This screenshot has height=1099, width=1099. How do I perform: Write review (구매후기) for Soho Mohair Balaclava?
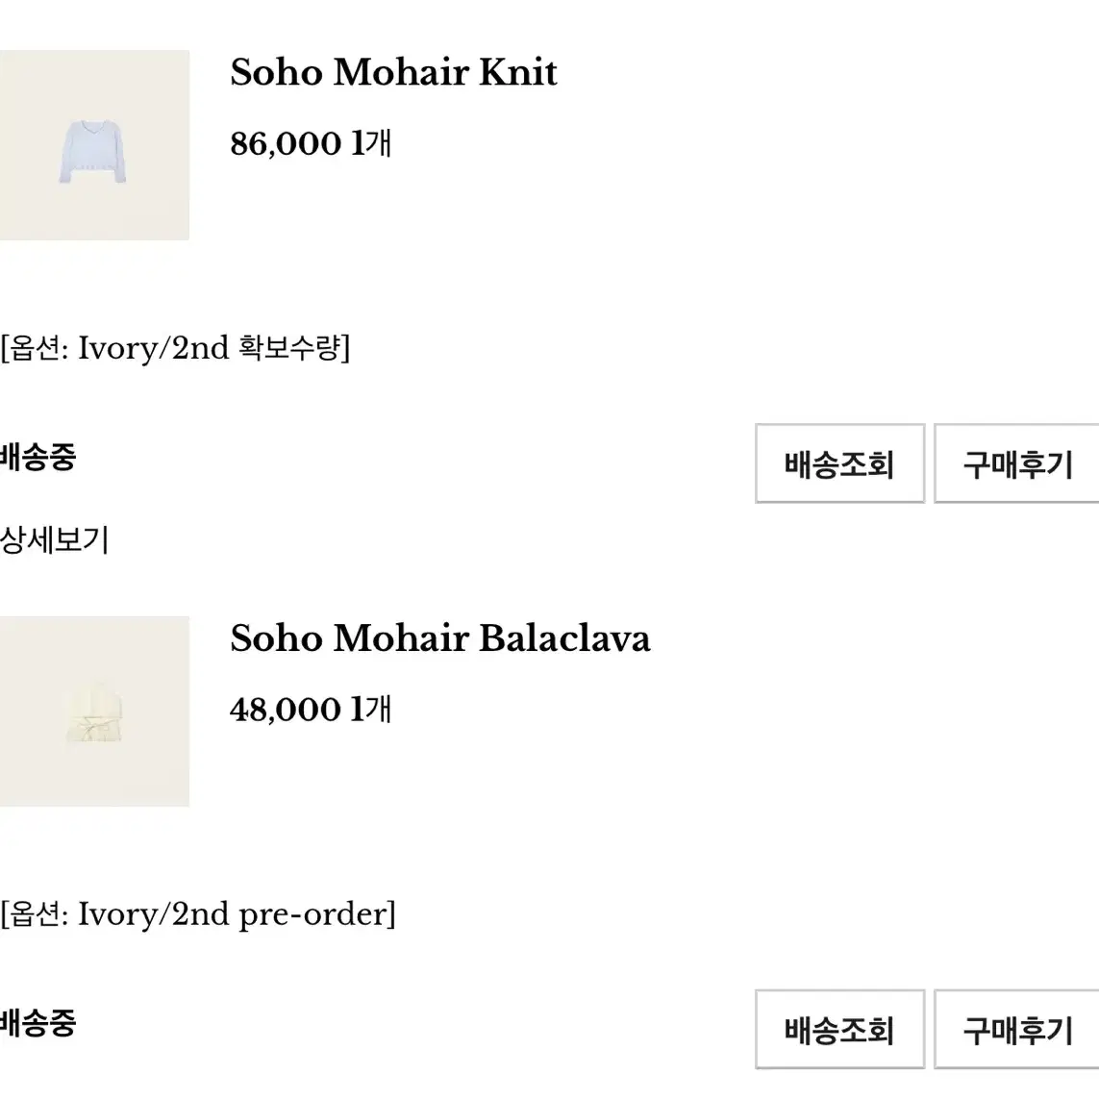coord(1017,1030)
